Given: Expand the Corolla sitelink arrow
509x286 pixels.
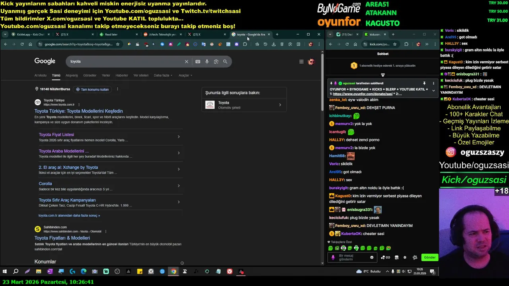Looking at the screenshot, I should (x=179, y=186).
